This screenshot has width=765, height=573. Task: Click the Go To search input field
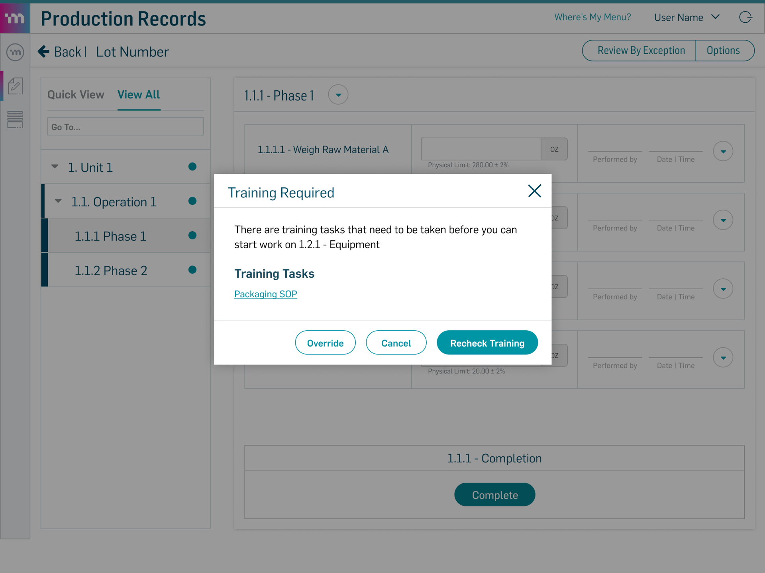[125, 127]
